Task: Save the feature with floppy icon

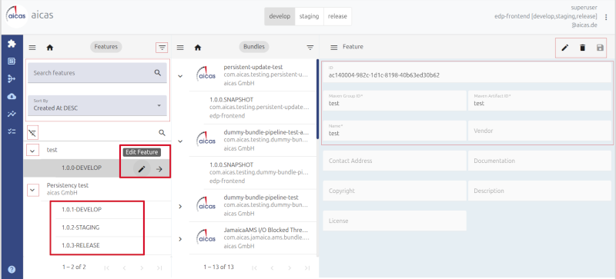Action: (600, 48)
